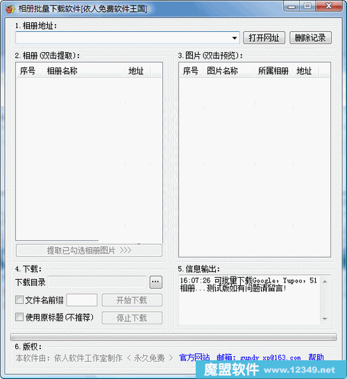The width and height of the screenshot is (347, 379).
Task: Close the album downloader window
Action: tap(329, 6)
